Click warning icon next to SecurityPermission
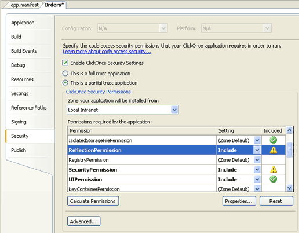 (x=273, y=169)
